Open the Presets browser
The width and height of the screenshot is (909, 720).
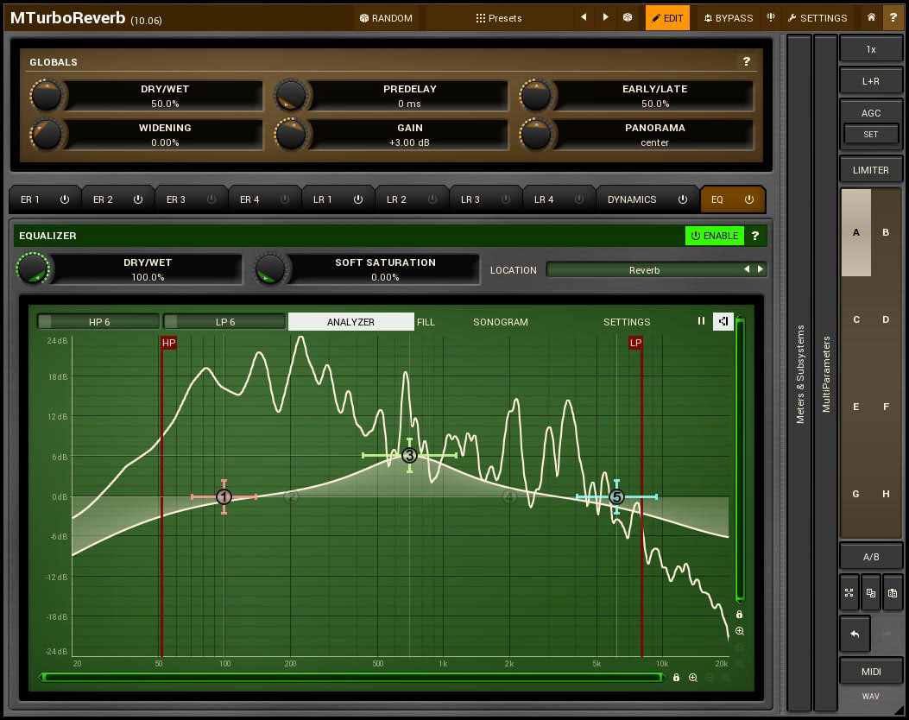tap(499, 17)
